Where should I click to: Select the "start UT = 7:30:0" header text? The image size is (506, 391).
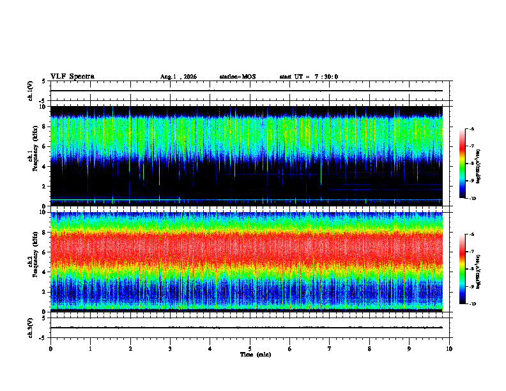click(309, 77)
